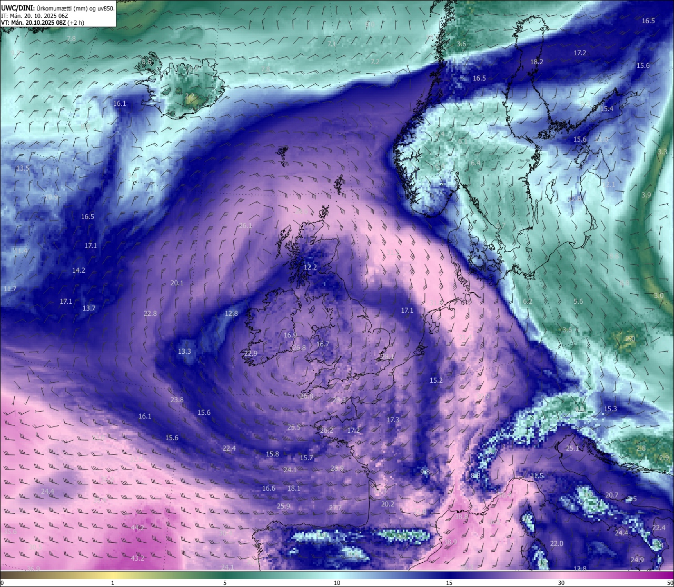Click the map value 11.5
The width and height of the screenshot is (674, 587).
tap(537, 475)
